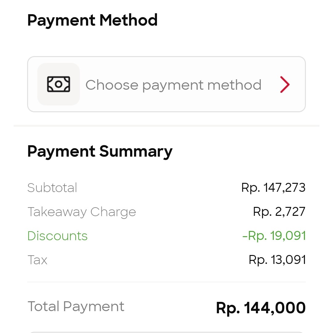This screenshot has height=333, width=333.
Task: Select the Rp. 13,091 tax amount
Action: pyautogui.click(x=277, y=260)
